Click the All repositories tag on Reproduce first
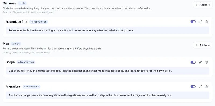Screen dimensions: 215x106 [38, 22]
